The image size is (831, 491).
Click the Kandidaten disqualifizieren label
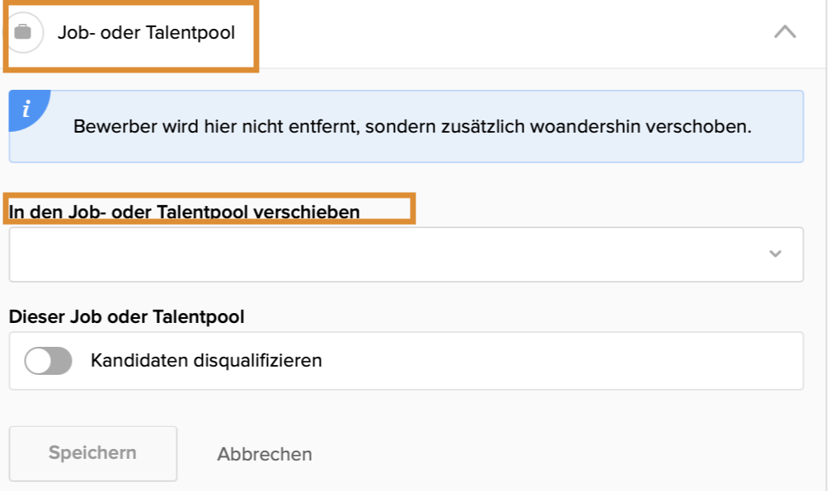(x=206, y=361)
